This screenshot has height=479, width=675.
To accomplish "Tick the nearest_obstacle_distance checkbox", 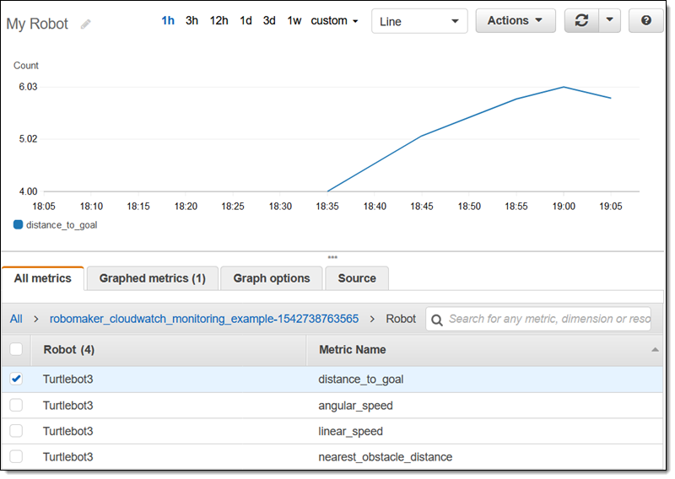I will tap(16, 456).
